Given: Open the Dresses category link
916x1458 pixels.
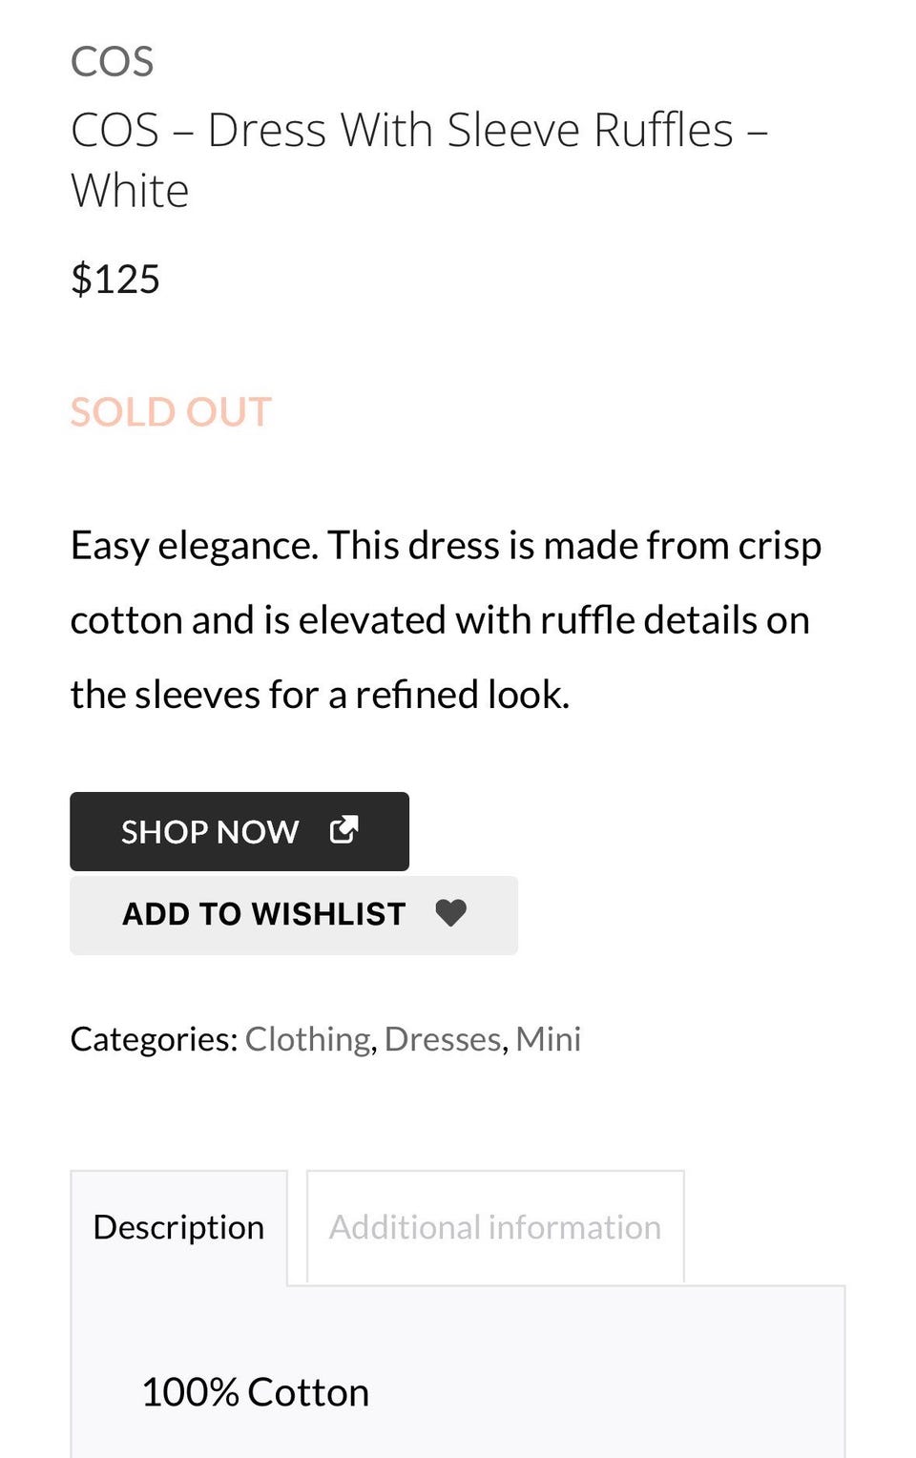Looking at the screenshot, I should pos(443,1039).
